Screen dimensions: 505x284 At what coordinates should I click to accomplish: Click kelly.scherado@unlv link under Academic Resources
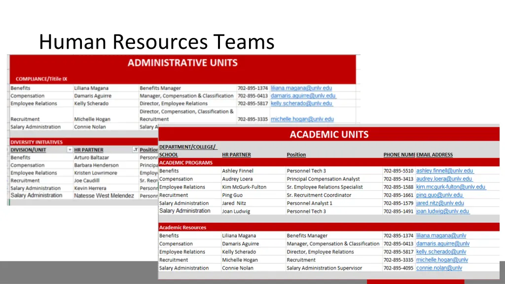pos(441,252)
